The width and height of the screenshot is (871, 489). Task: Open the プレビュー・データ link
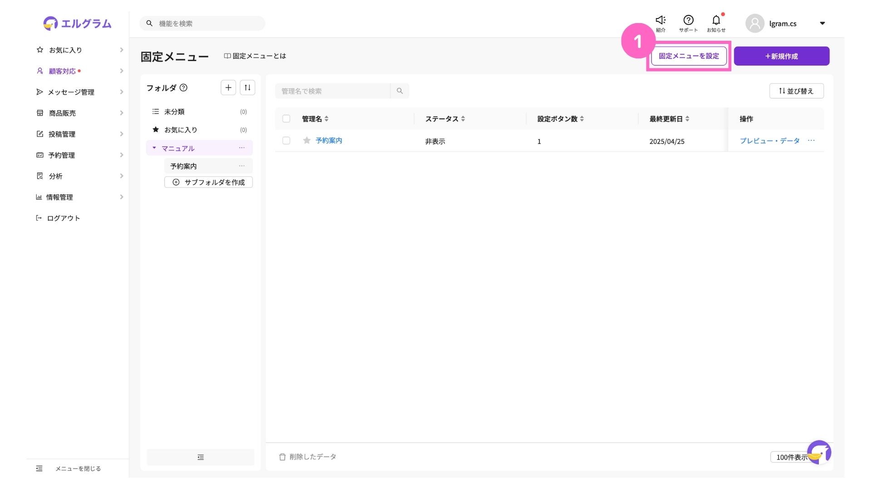pyautogui.click(x=769, y=141)
